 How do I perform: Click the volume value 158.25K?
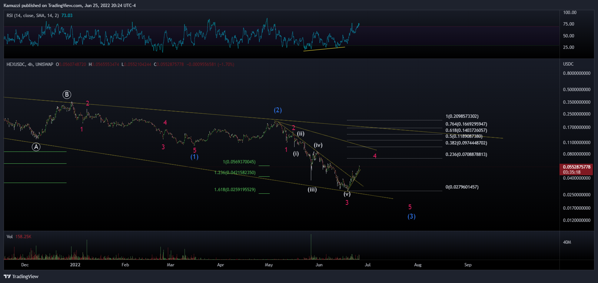pos(23,237)
